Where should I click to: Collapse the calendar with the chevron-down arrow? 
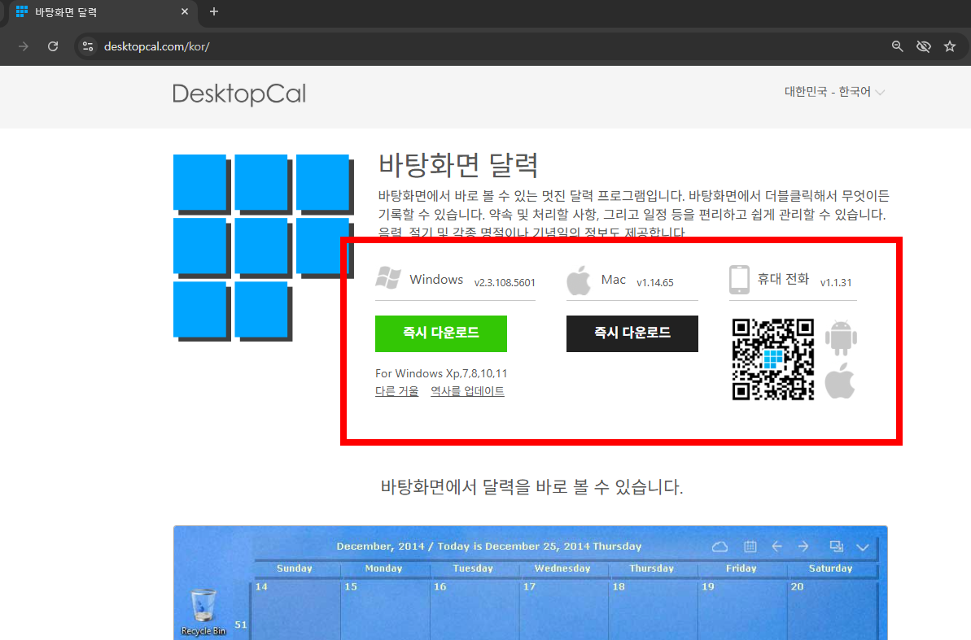point(862,547)
